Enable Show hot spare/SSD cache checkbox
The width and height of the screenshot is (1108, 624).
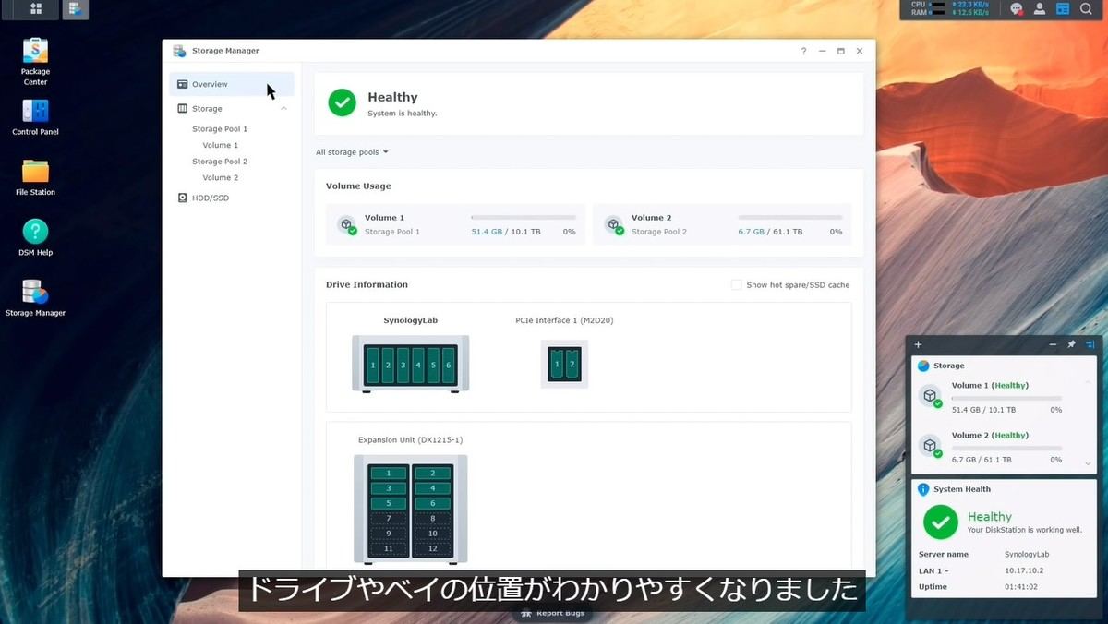pos(736,285)
